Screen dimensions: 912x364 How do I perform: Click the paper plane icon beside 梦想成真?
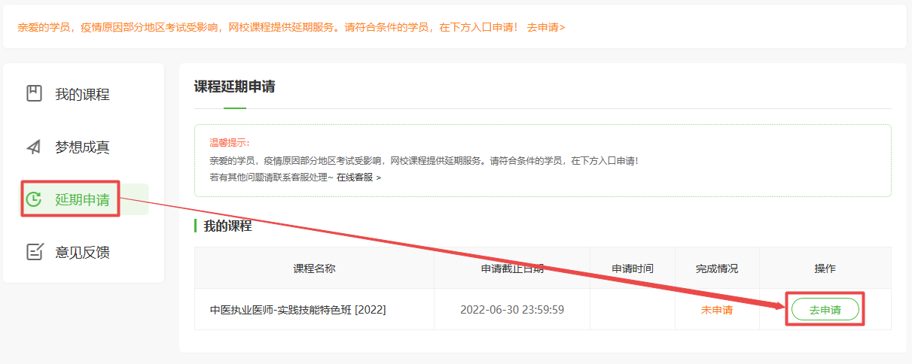(34, 147)
